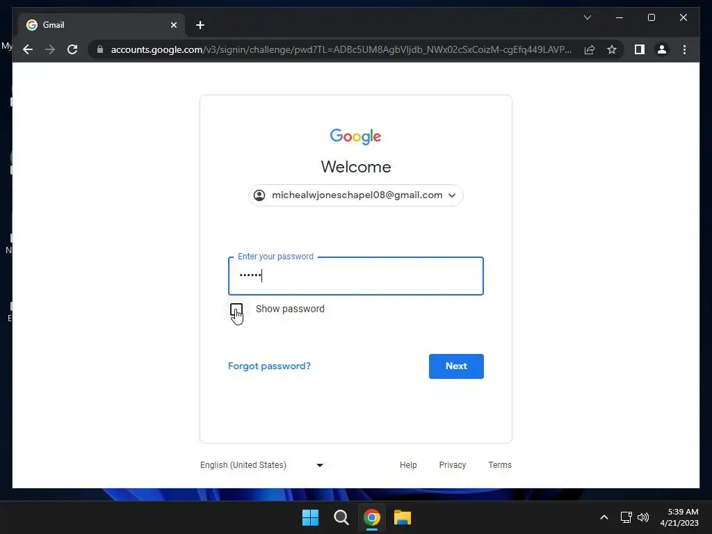Image resolution: width=712 pixels, height=534 pixels.
Task: Maximize the Chrome window
Action: point(651,17)
